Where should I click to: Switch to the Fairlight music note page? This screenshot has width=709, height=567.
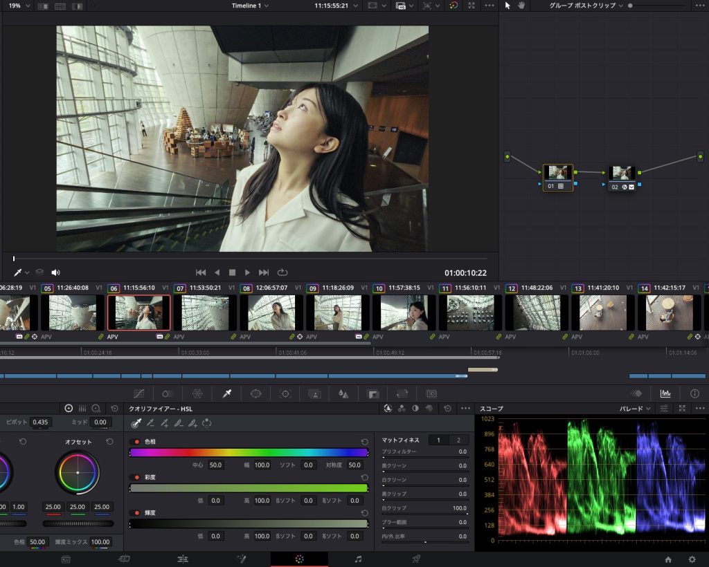tap(358, 559)
